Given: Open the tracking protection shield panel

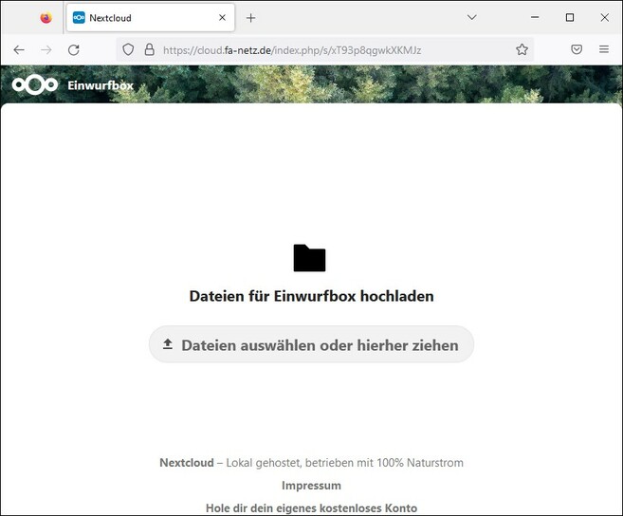Looking at the screenshot, I should coord(129,49).
